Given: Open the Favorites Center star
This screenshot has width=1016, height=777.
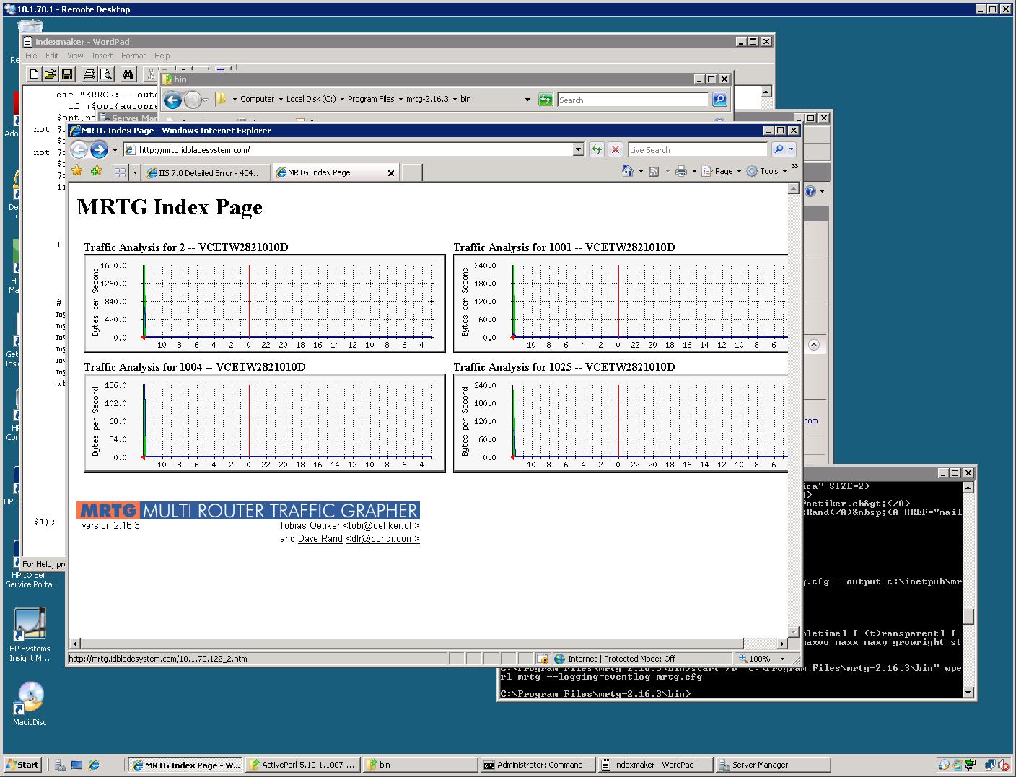Looking at the screenshot, I should tap(77, 171).
